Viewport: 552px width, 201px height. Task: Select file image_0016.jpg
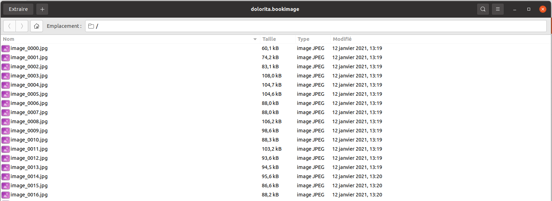(29, 195)
